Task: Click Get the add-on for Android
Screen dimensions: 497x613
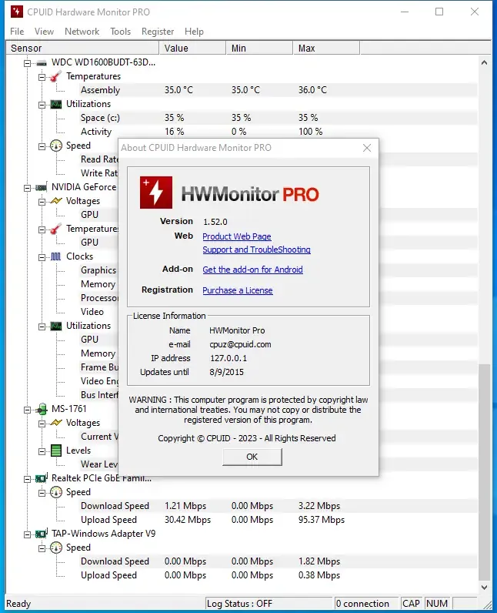Action: pos(252,270)
